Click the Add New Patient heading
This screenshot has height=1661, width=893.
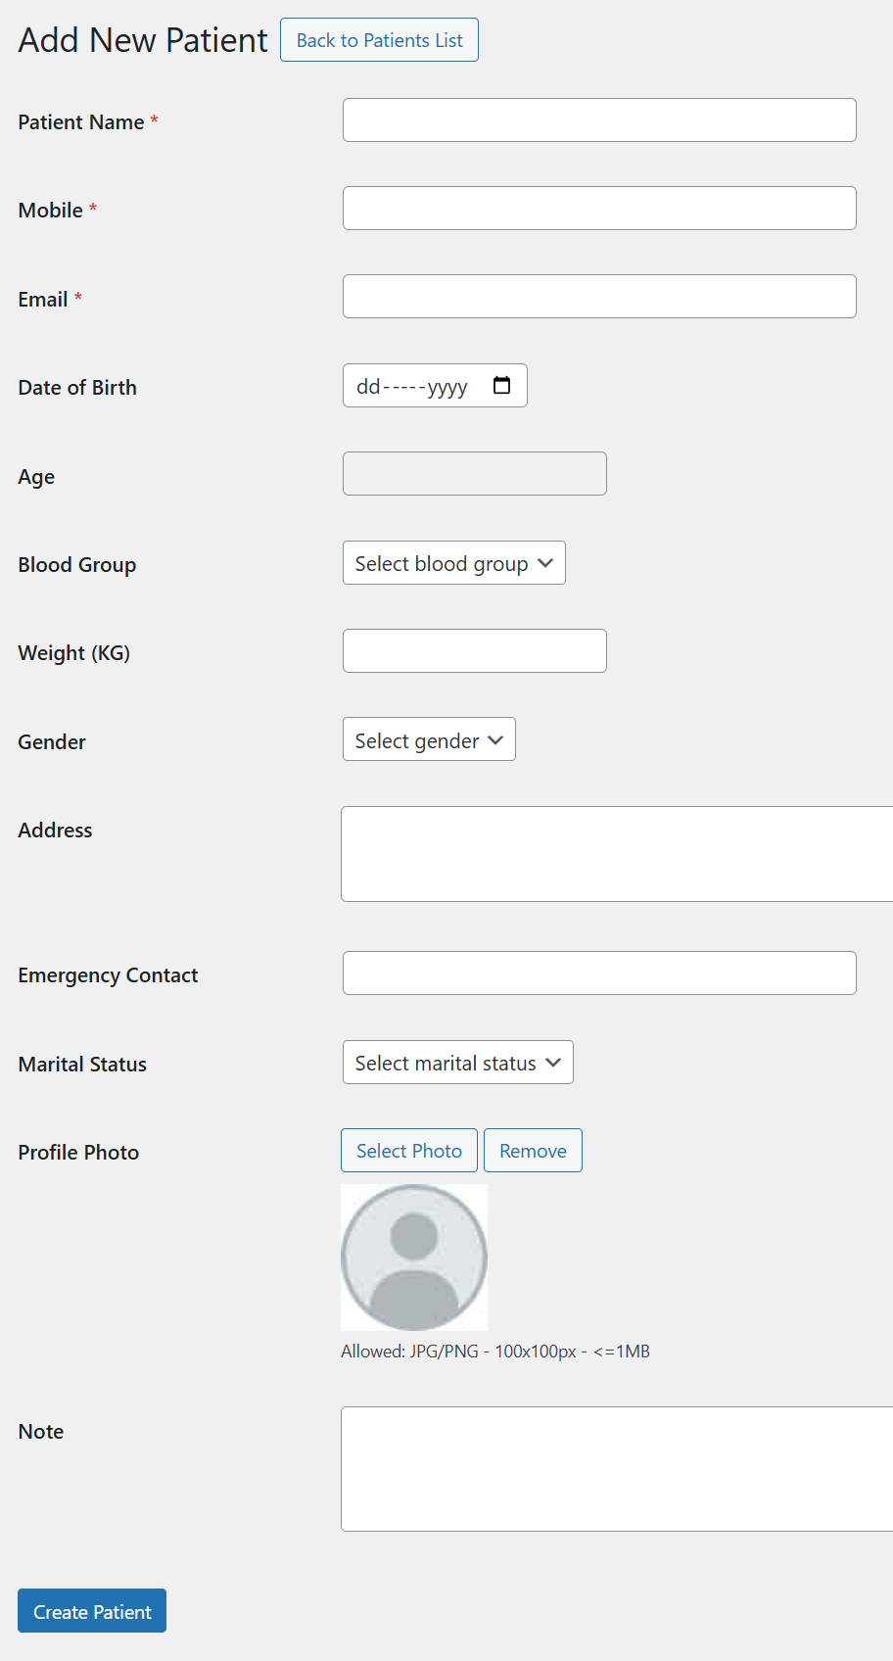[x=142, y=40]
